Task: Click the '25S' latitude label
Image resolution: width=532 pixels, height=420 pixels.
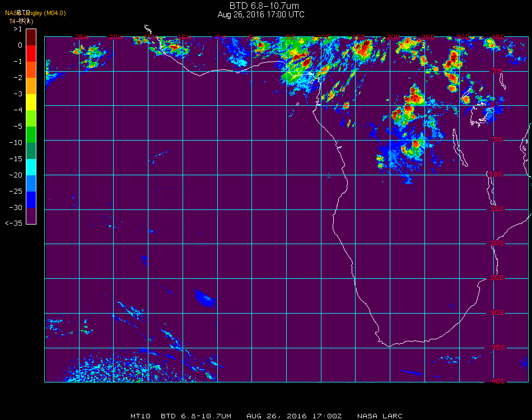Action: pyautogui.click(x=497, y=278)
